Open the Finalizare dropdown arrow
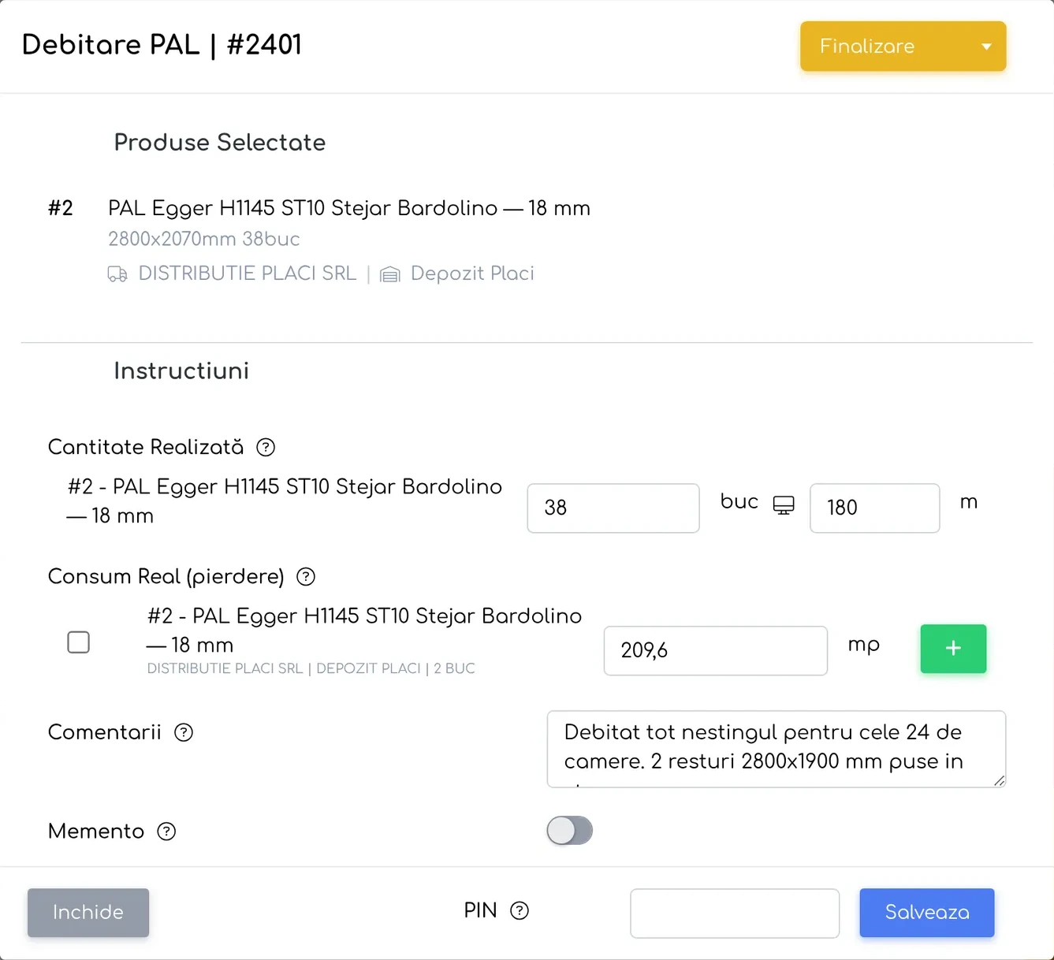This screenshot has width=1054, height=960. pos(986,47)
